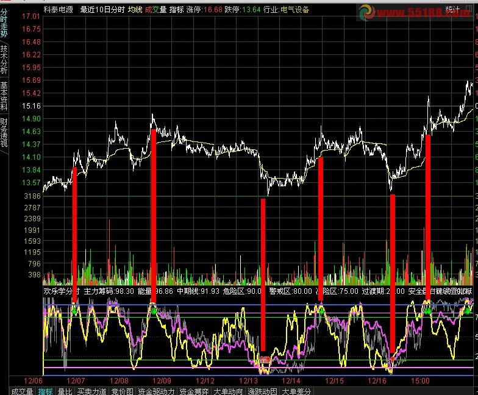The width and height of the screenshot is (478, 395).
Task: Click the green down-arrow signal on 12/07
Action: coord(74,311)
